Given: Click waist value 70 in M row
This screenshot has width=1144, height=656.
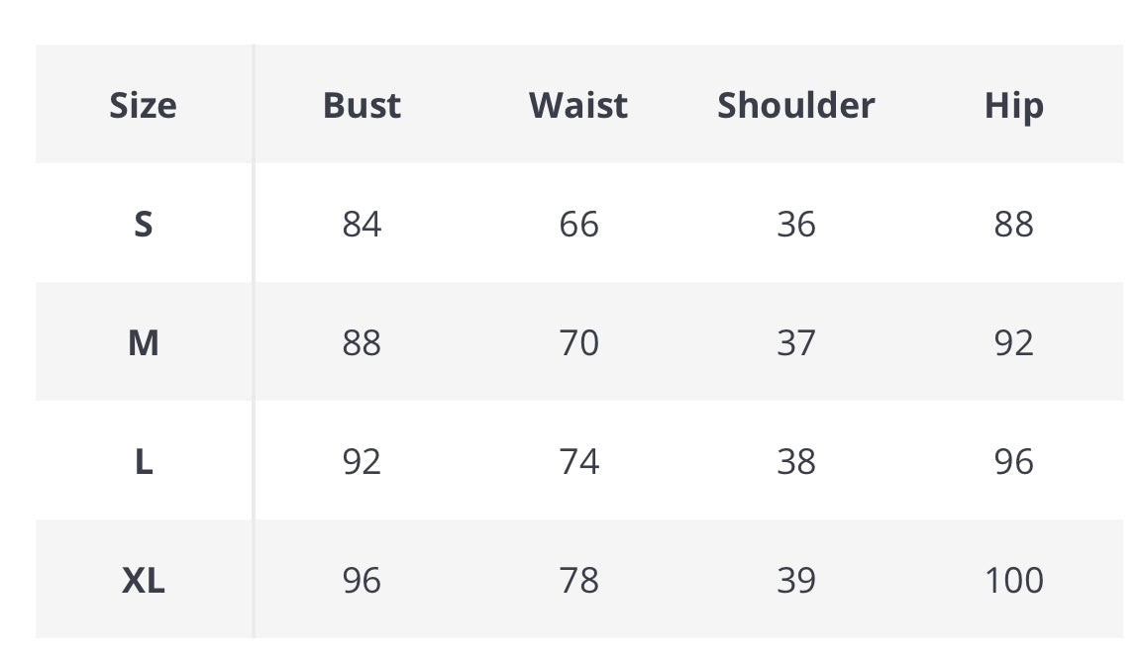Looking at the screenshot, I should 578,343.
